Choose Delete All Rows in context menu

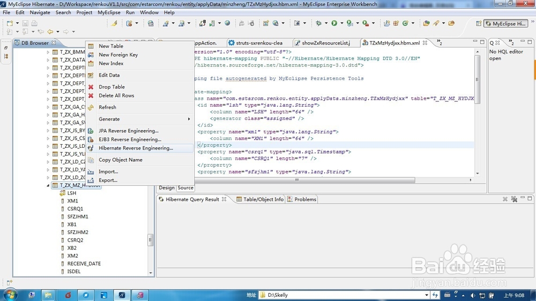[x=139, y=96]
